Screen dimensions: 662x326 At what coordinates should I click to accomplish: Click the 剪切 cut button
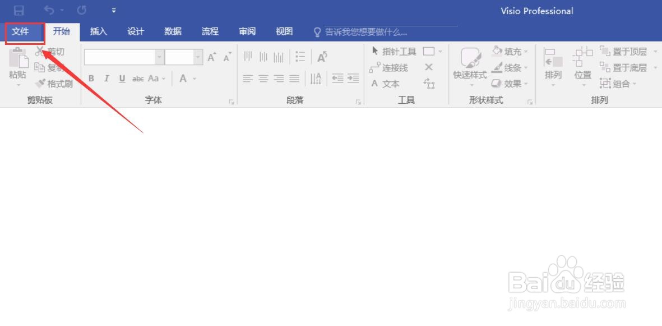(x=50, y=52)
